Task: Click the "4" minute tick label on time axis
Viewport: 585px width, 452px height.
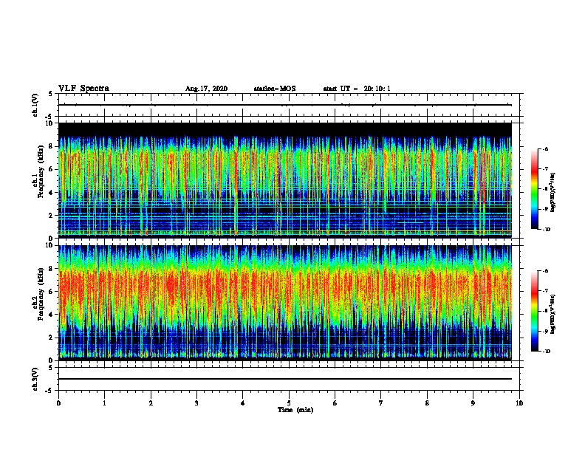Action: pyautogui.click(x=243, y=403)
